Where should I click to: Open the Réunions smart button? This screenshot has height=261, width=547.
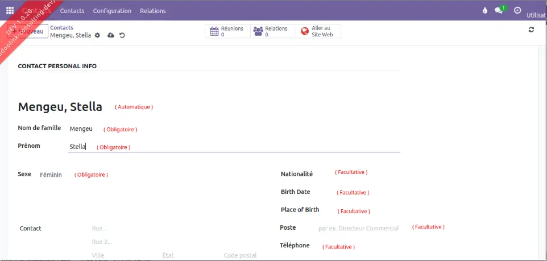(227, 31)
